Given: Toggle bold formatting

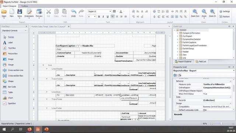Looking at the screenshot, I should (x=99, y=17).
